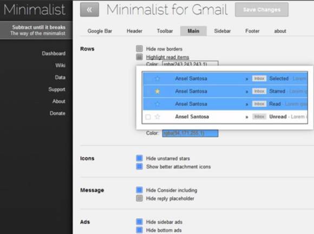This screenshot has width=314, height=234.
Task: Enable Hide reply placeholder checkbox
Action: coord(139,198)
